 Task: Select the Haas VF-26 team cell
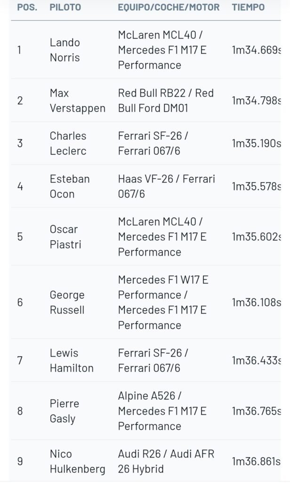click(166, 186)
